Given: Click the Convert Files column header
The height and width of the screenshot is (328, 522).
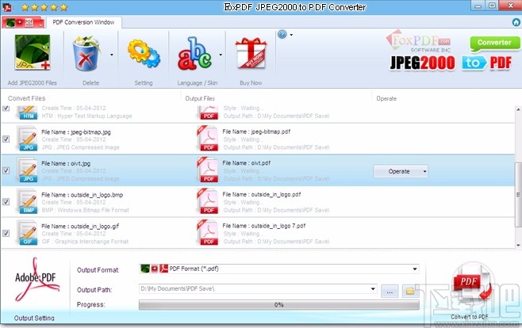Looking at the screenshot, I should point(27,98).
